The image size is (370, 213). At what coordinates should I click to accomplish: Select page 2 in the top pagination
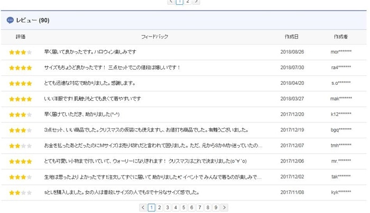click(188, 2)
